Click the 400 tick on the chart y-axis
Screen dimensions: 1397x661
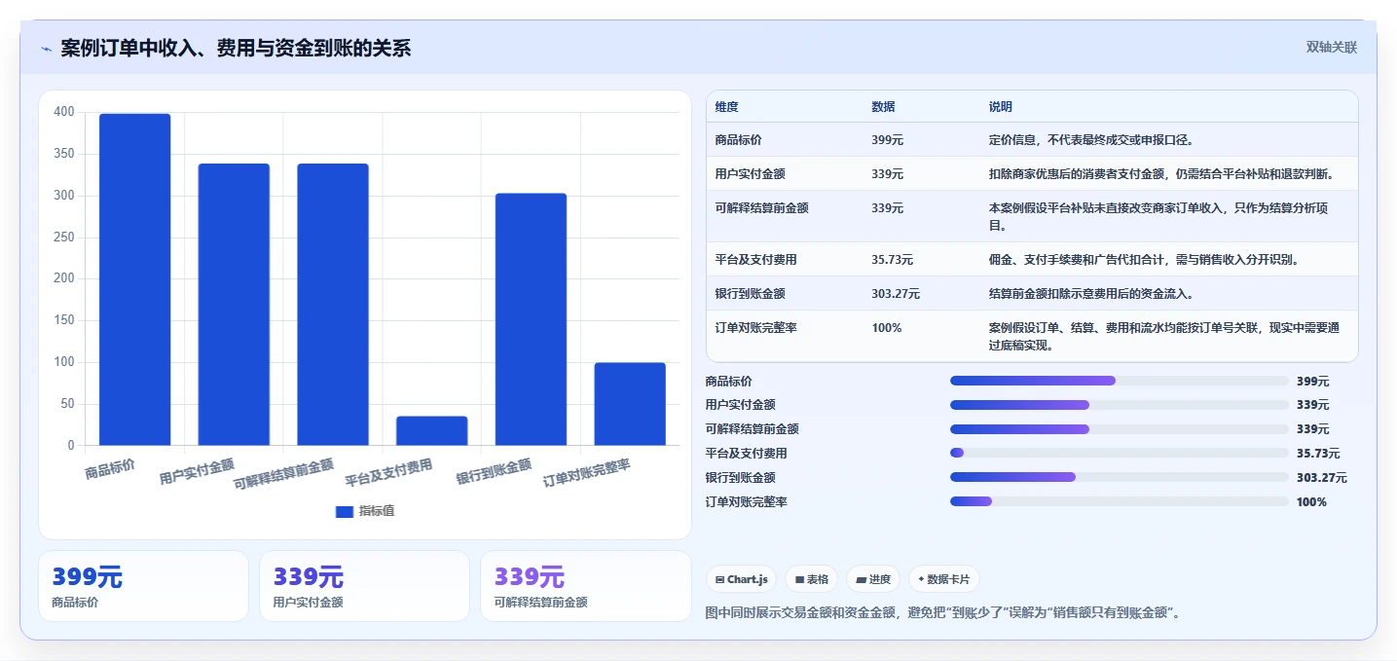[x=64, y=112]
